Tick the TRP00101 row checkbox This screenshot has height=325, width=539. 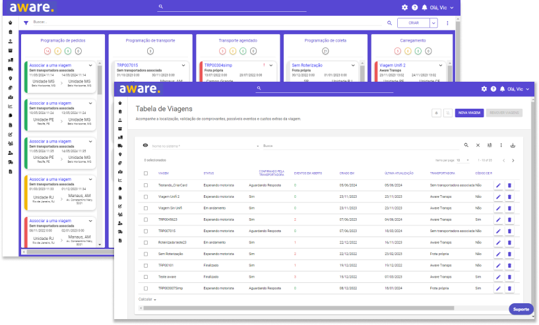tap(146, 266)
